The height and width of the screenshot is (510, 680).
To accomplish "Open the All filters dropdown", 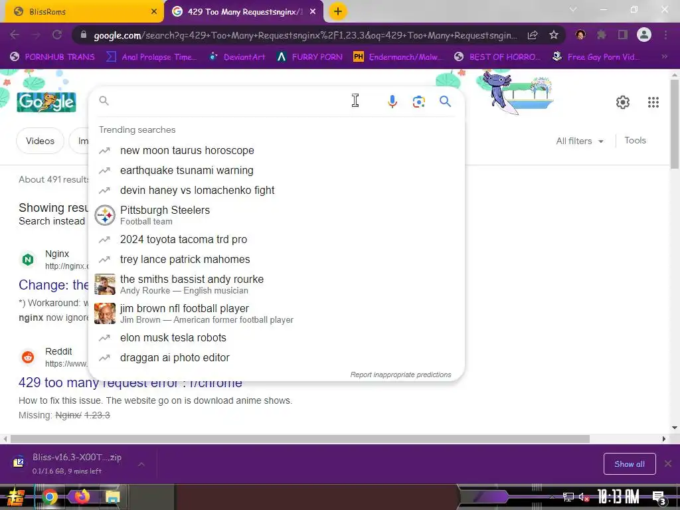I will pos(579,141).
